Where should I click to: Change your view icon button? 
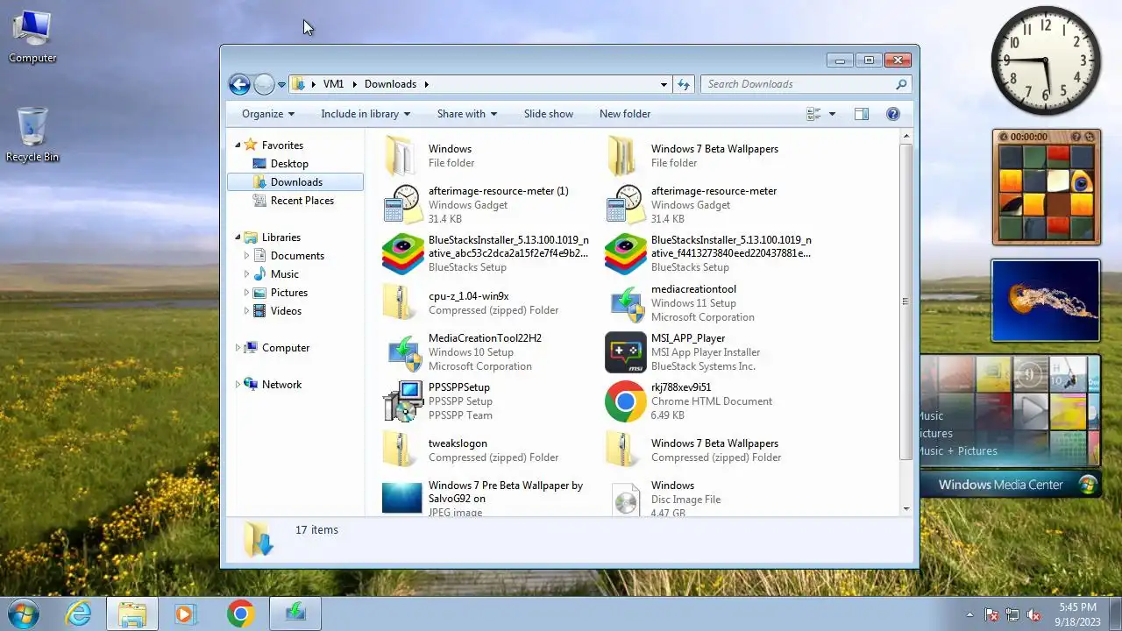[813, 114]
